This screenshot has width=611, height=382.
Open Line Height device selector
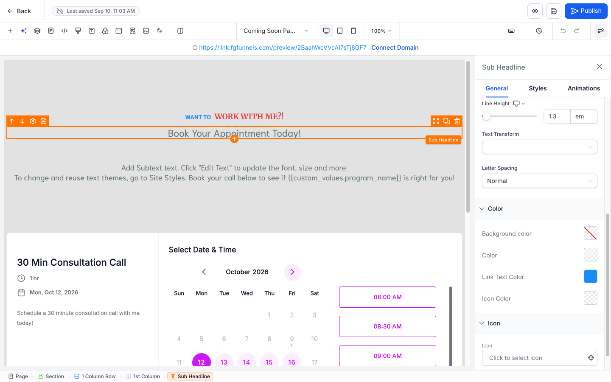click(x=519, y=104)
